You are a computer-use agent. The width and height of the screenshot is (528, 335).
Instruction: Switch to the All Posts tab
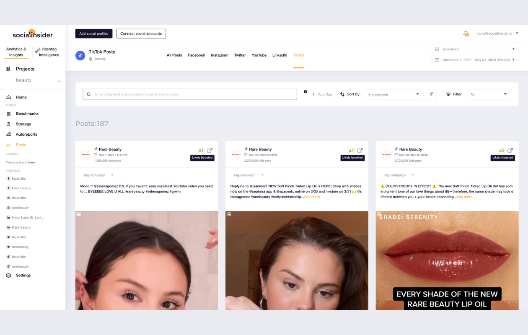pos(174,55)
